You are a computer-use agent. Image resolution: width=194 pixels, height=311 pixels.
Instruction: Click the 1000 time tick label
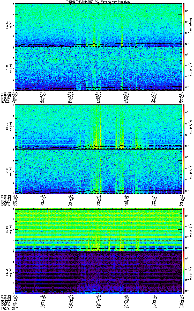pyautogui.click(x=126, y=307)
